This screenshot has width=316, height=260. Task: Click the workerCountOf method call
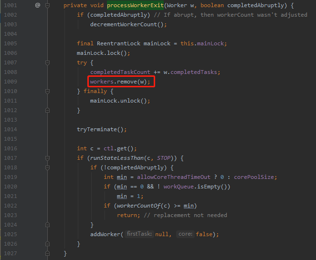coord(138,206)
